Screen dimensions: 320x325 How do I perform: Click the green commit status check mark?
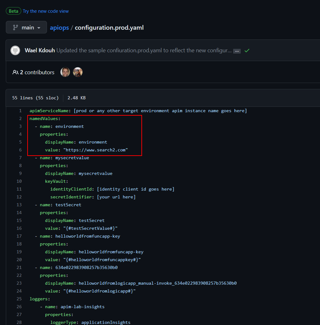click(247, 50)
